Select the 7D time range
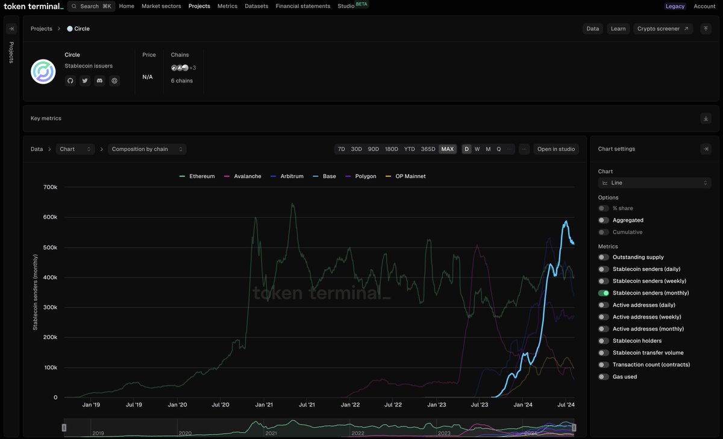723x439 pixels. [x=342, y=149]
